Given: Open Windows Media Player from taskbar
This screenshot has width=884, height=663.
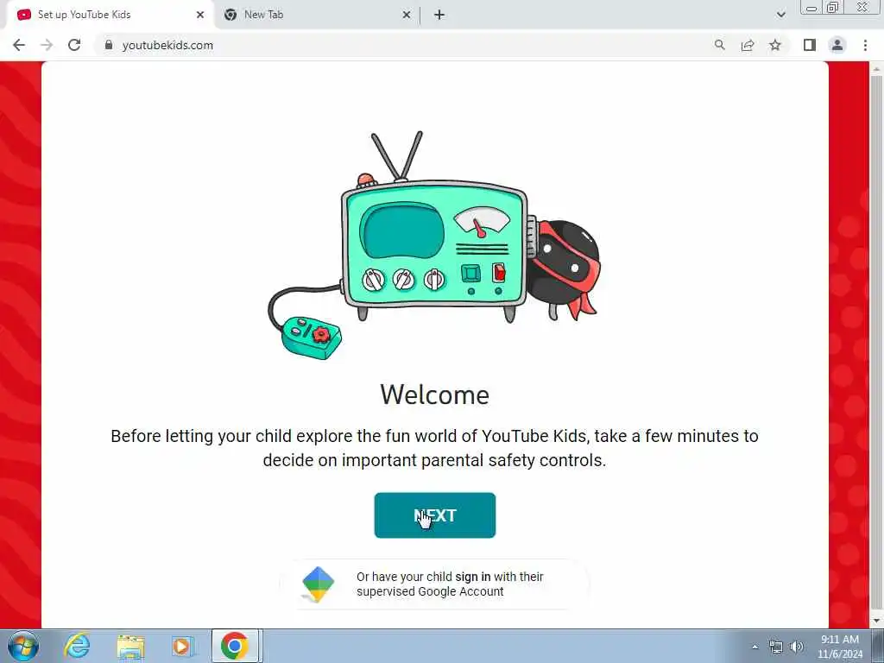Looking at the screenshot, I should coord(183,646).
